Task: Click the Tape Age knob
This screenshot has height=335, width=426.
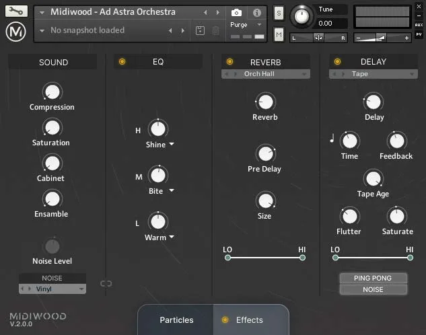Action: [x=374, y=179]
